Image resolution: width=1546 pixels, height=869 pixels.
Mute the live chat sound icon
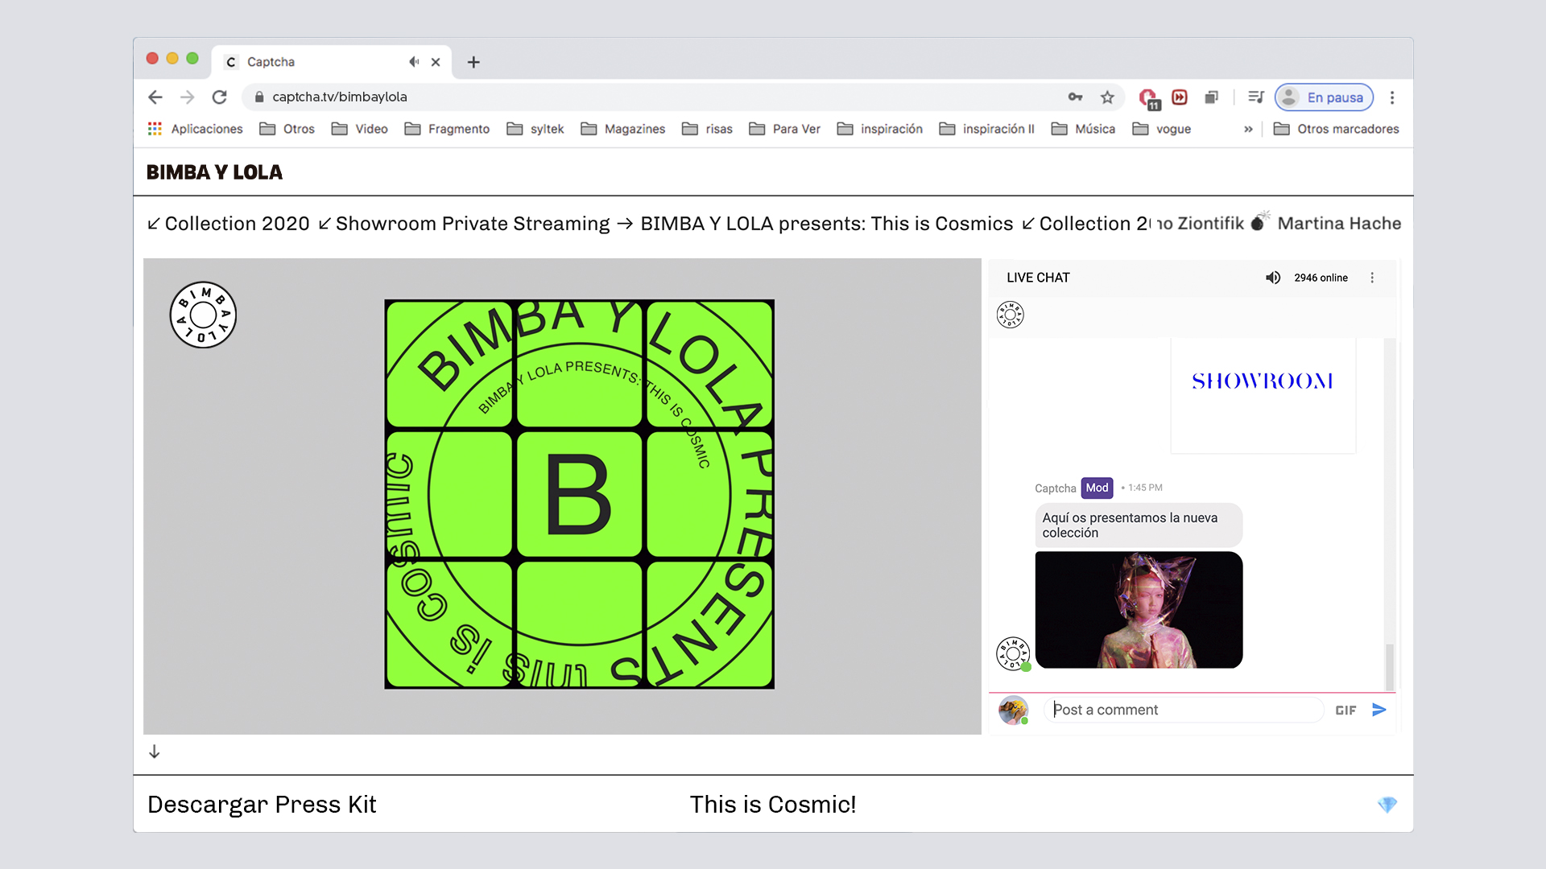pos(1272,278)
